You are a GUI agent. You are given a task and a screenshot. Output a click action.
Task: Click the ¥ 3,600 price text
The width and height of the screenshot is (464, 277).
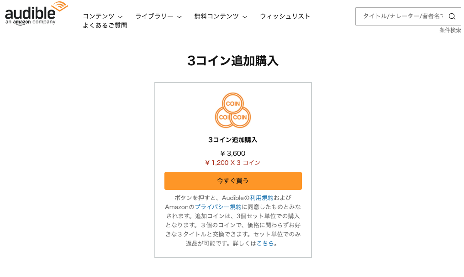coord(233,154)
